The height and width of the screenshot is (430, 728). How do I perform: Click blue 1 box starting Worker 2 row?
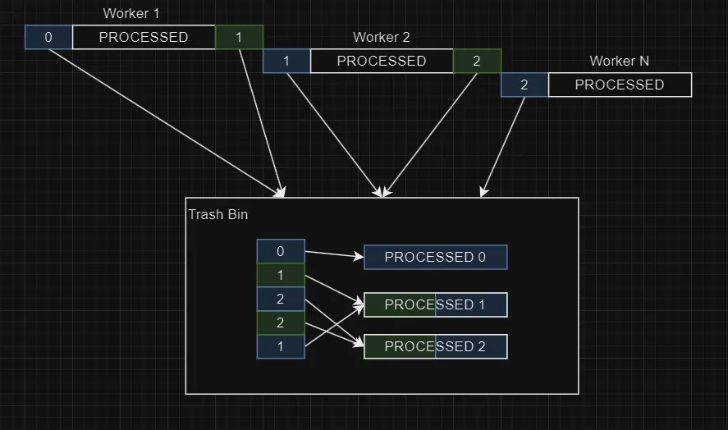286,61
